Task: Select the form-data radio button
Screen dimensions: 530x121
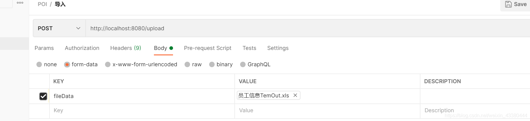Action: pyautogui.click(x=67, y=64)
